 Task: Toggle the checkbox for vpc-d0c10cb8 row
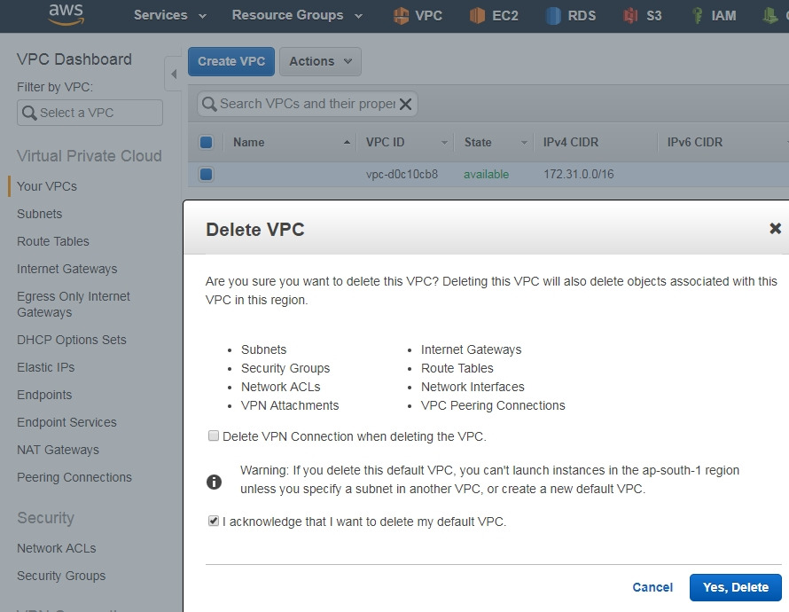click(206, 175)
